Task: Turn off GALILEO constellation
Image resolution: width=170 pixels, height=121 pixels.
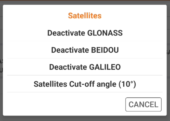Action: (x=85, y=67)
